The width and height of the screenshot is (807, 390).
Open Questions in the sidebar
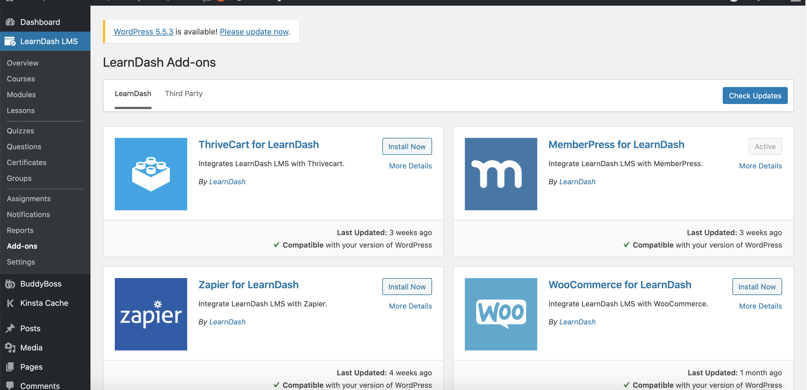pos(24,146)
